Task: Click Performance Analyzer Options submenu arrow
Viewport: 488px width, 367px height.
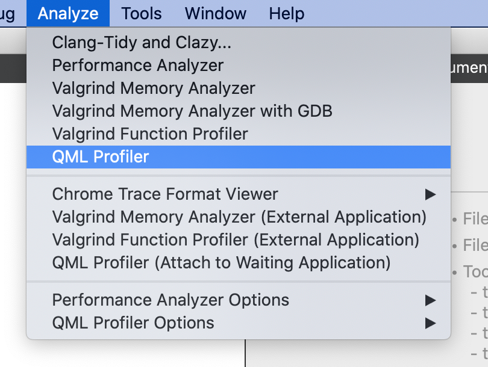Action: click(430, 300)
